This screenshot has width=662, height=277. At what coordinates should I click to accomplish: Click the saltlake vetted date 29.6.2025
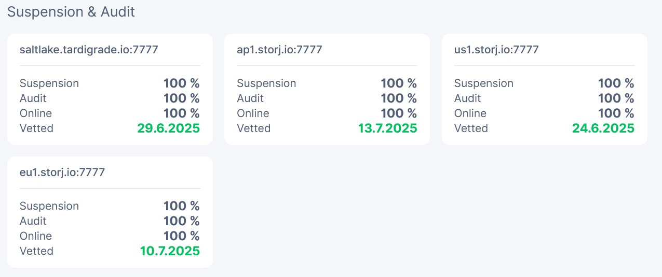pos(168,128)
